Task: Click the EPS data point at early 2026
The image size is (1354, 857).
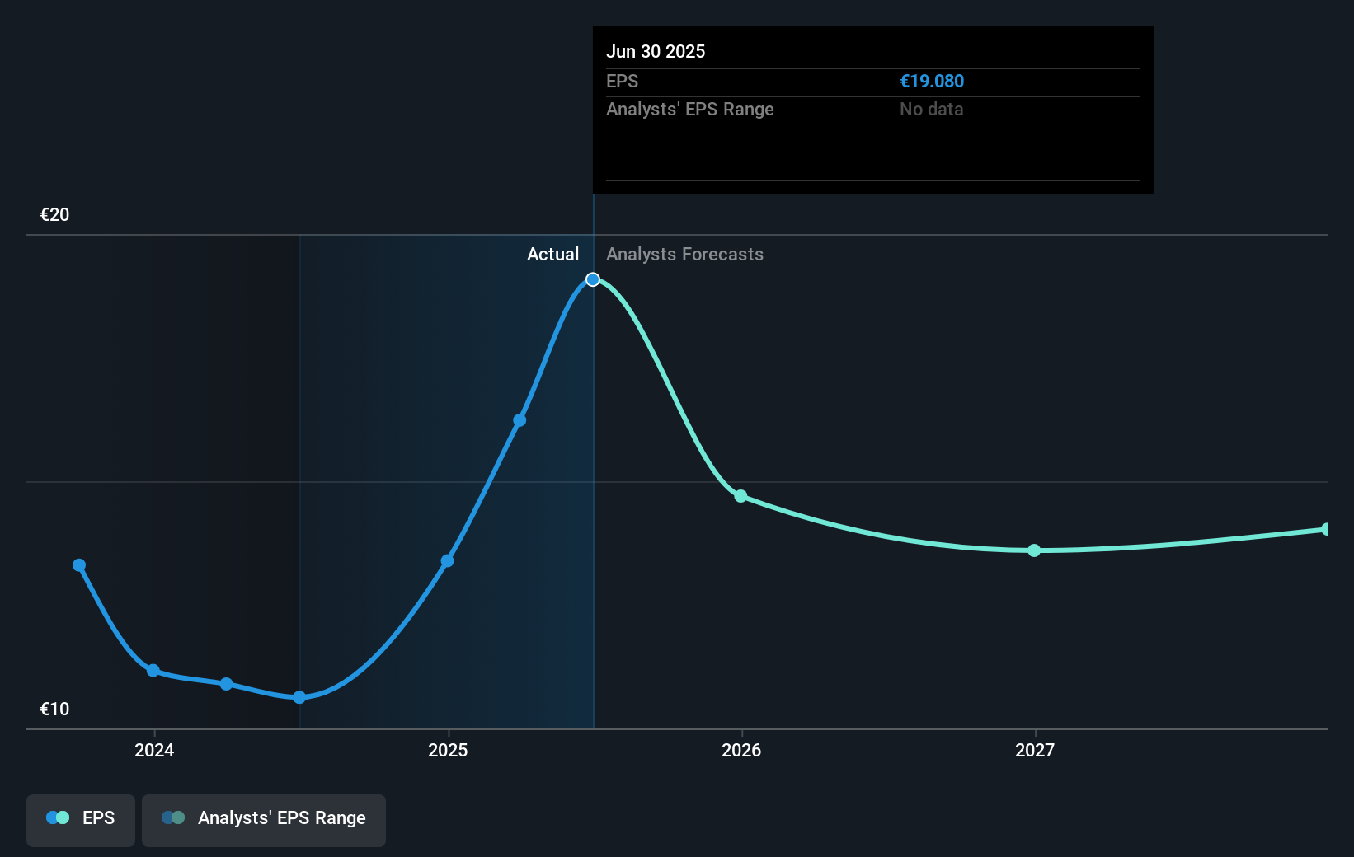Action: pyautogui.click(x=740, y=496)
